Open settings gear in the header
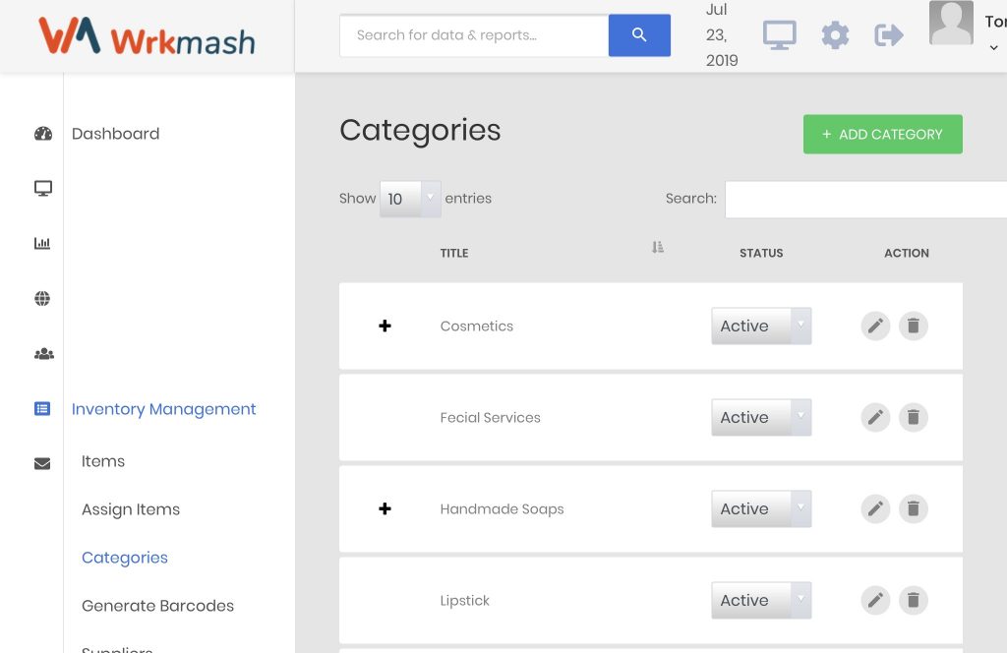The height and width of the screenshot is (653, 1007). point(835,34)
